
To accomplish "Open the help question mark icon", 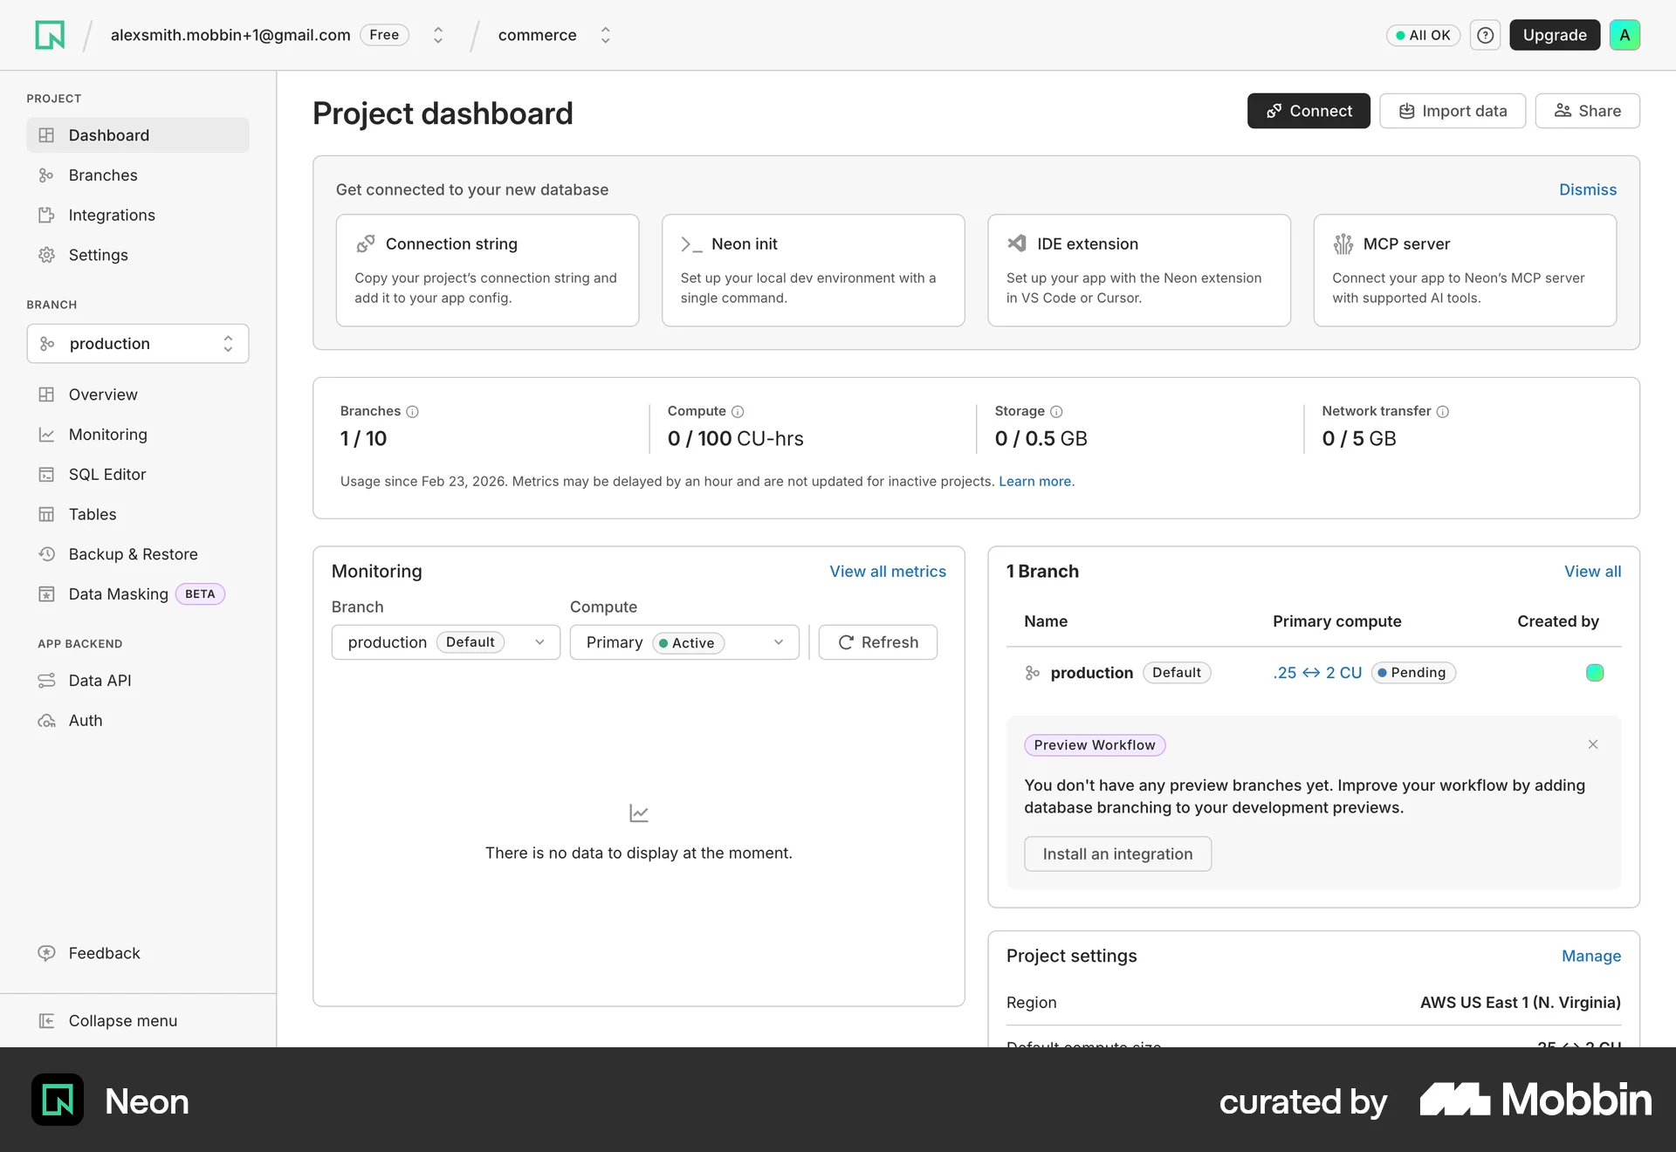I will tap(1485, 35).
